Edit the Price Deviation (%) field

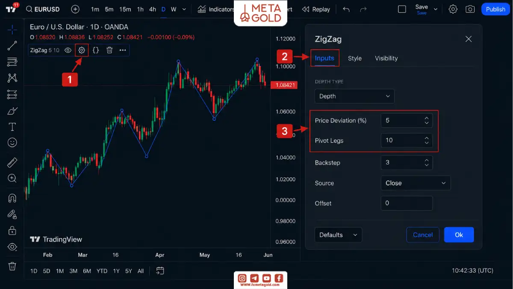(407, 120)
